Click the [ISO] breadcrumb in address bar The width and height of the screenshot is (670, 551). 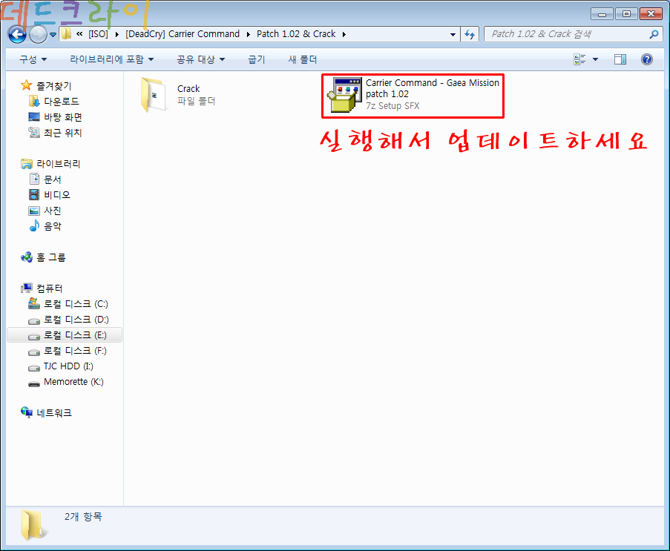tap(98, 34)
